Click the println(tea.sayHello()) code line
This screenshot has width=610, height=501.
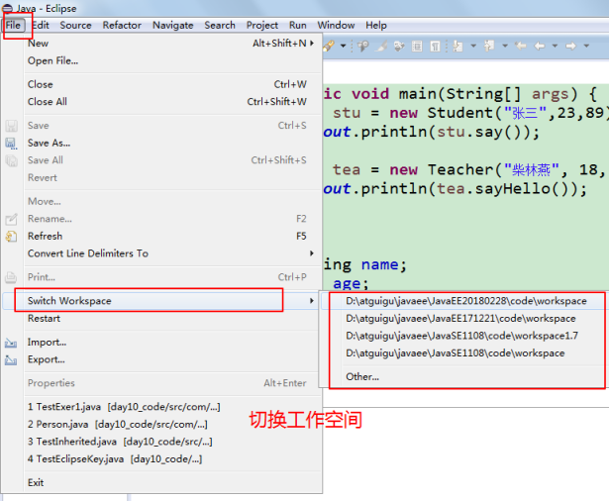(x=456, y=189)
